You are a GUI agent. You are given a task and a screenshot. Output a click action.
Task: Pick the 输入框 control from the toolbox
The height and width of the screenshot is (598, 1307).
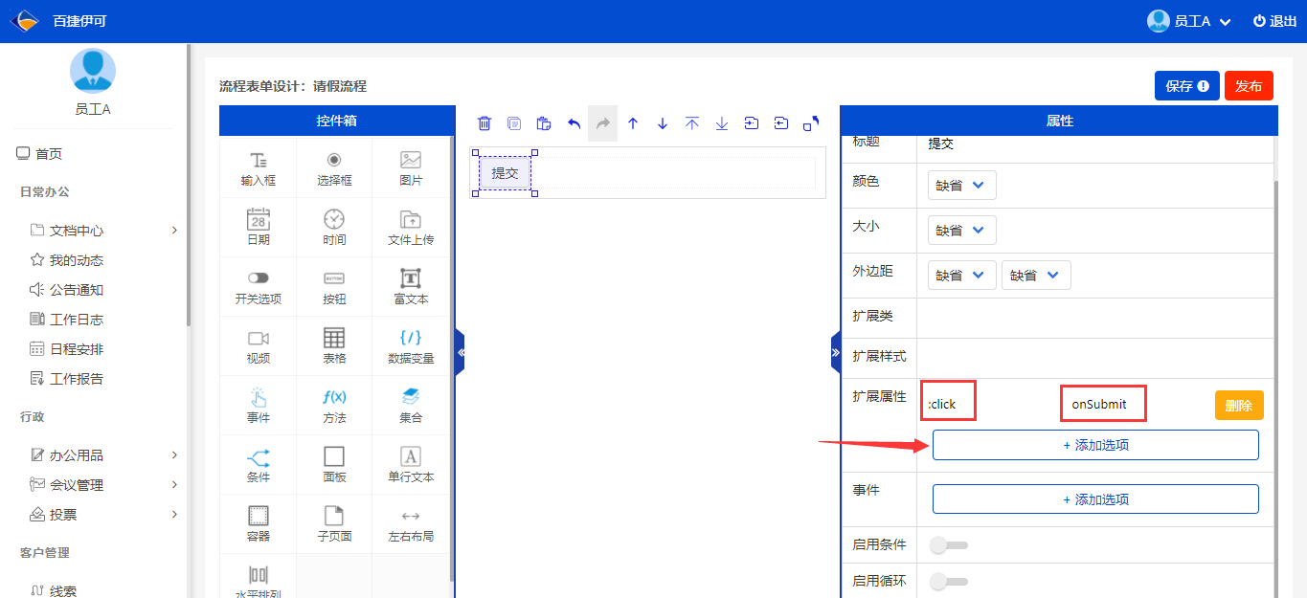(x=259, y=168)
